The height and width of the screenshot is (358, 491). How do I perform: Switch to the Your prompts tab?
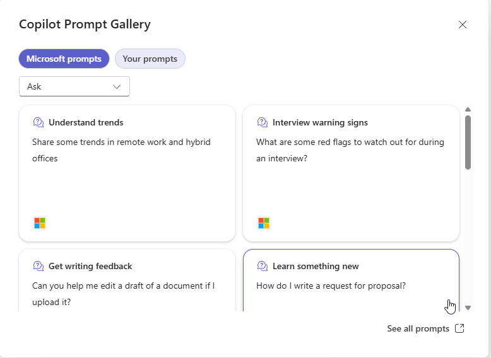click(x=150, y=59)
